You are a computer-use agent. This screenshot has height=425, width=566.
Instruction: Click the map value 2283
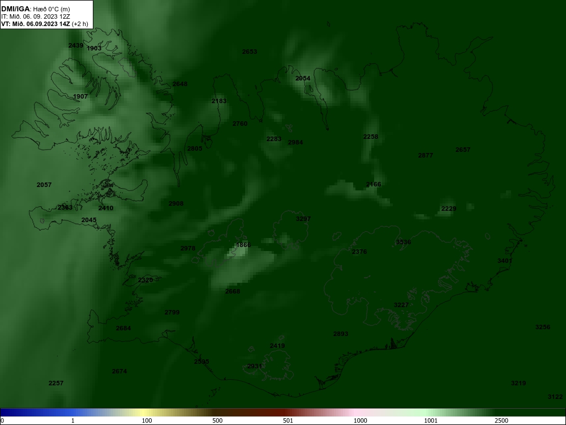point(274,139)
